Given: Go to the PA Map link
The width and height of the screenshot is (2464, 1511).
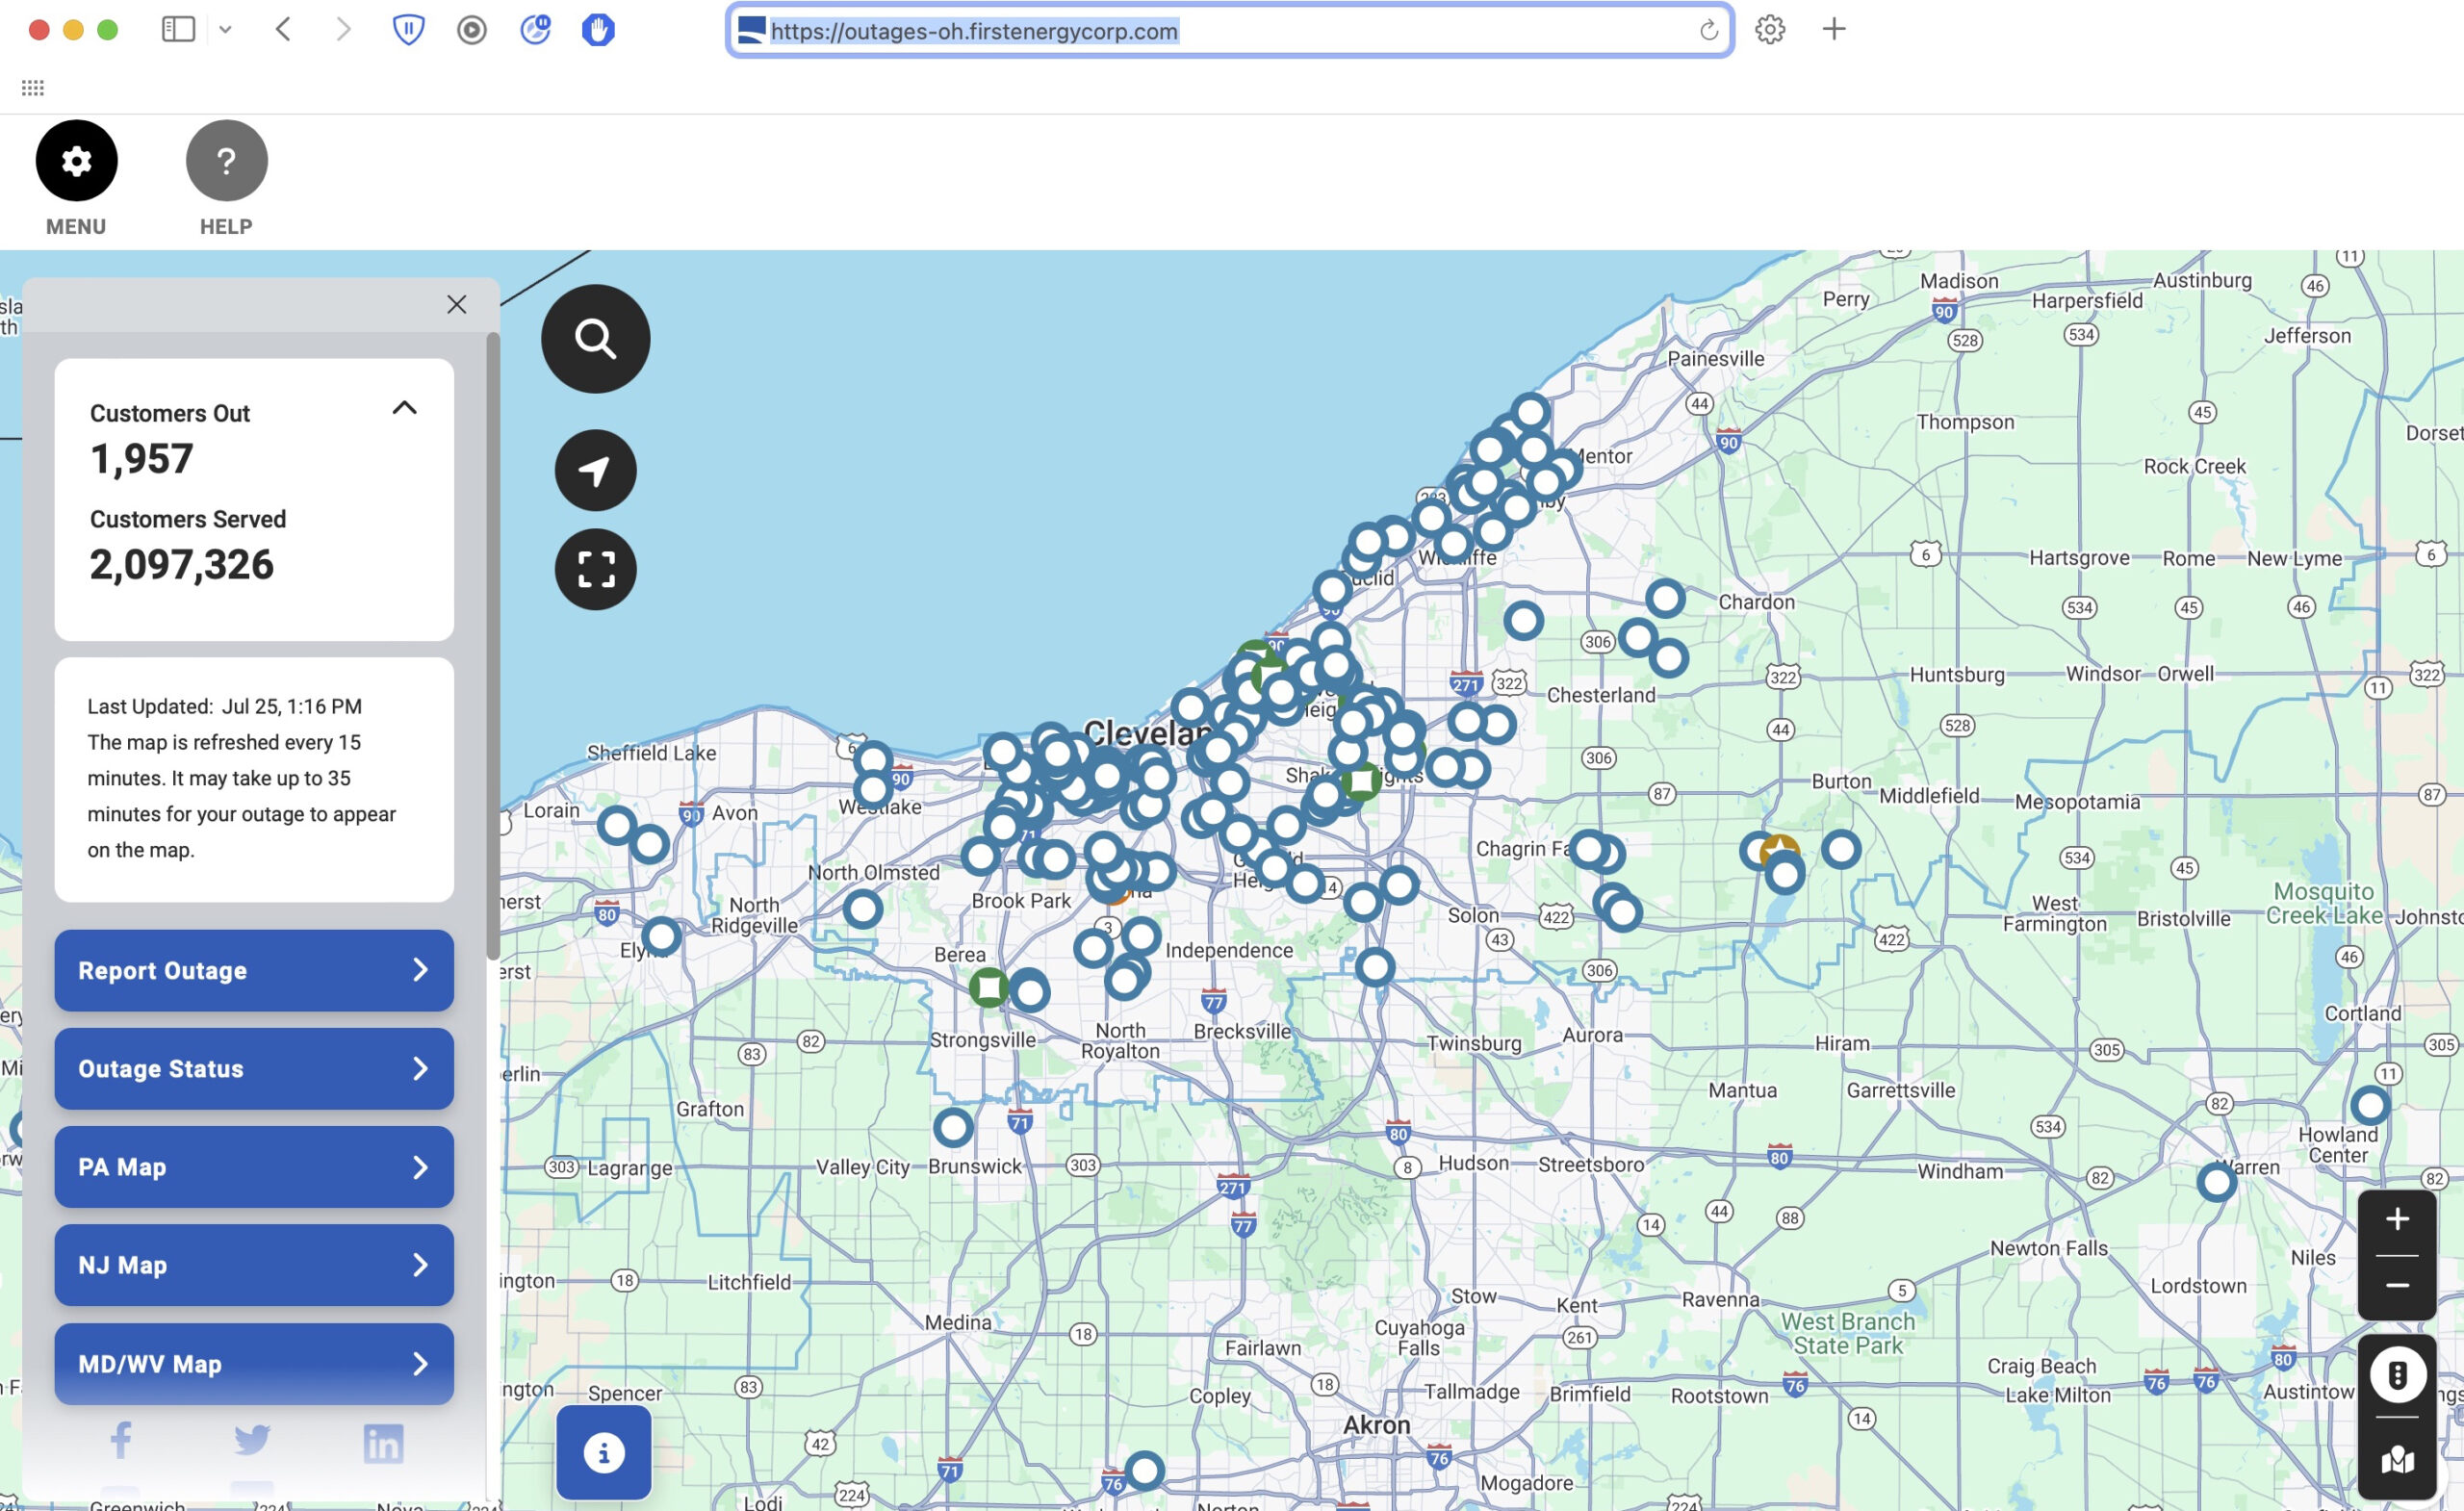Looking at the screenshot, I should [x=254, y=1167].
